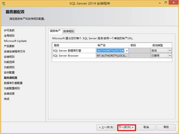Open startup type dropdown showing 自动
Screen dimensions: 179x134
170,50
